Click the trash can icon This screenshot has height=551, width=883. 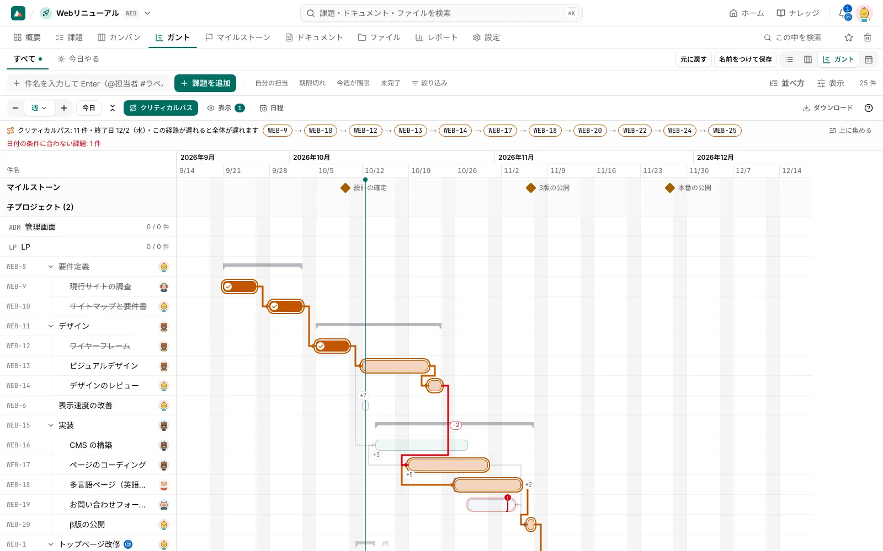tap(868, 37)
